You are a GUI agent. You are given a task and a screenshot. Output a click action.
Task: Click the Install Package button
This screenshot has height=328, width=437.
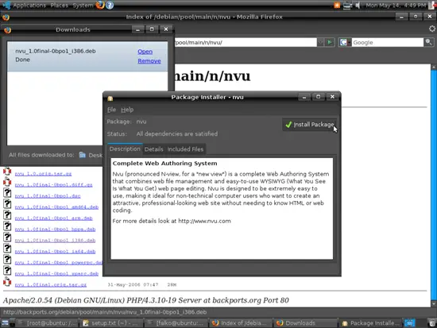coord(310,125)
